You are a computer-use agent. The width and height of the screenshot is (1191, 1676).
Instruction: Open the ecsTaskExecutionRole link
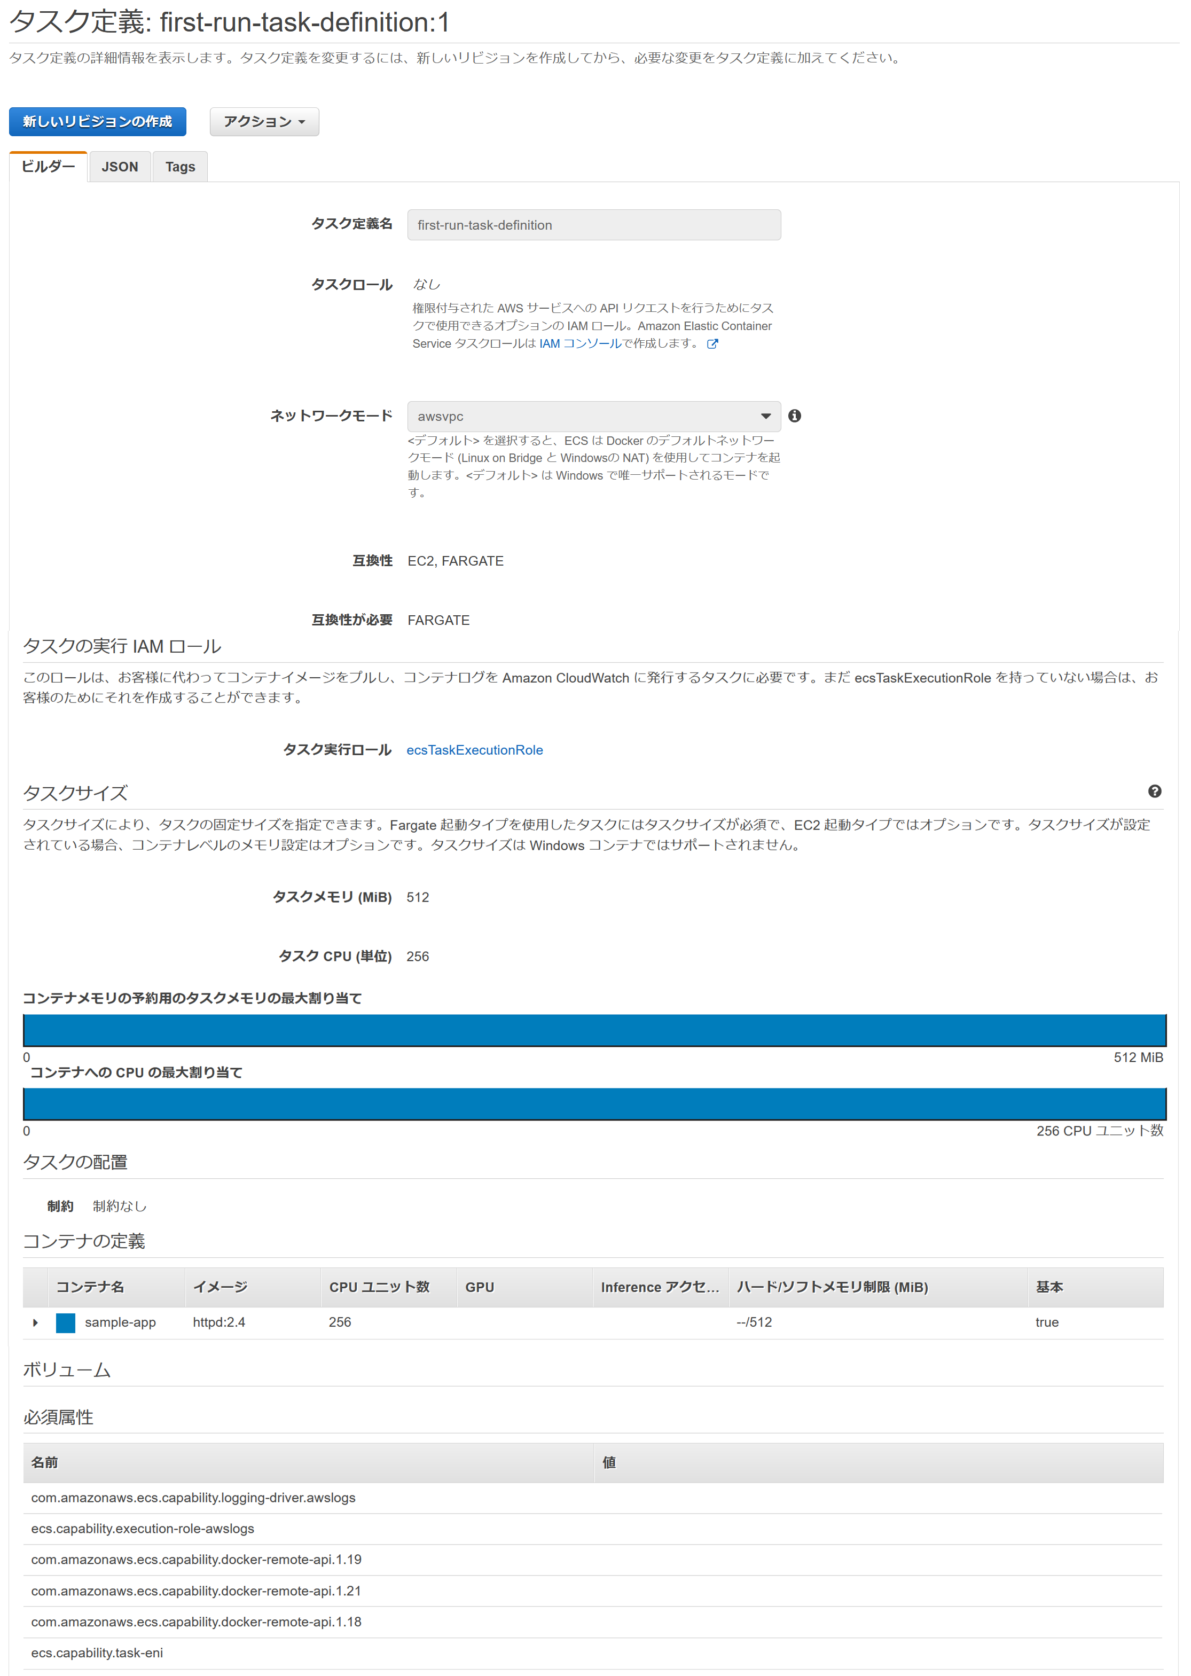click(x=474, y=750)
